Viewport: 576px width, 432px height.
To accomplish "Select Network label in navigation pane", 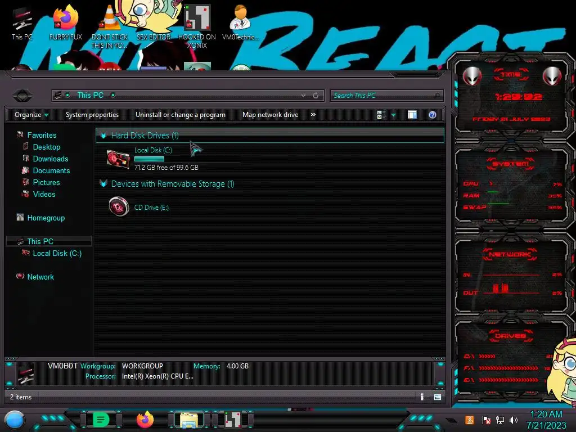I will point(40,277).
